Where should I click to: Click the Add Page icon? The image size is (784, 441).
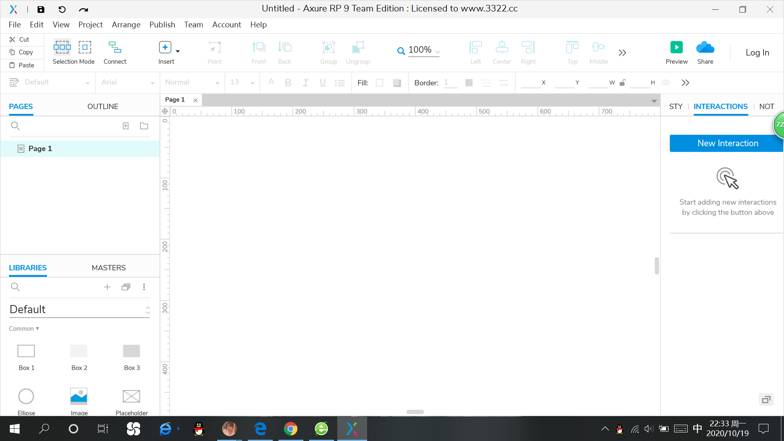pyautogui.click(x=126, y=126)
